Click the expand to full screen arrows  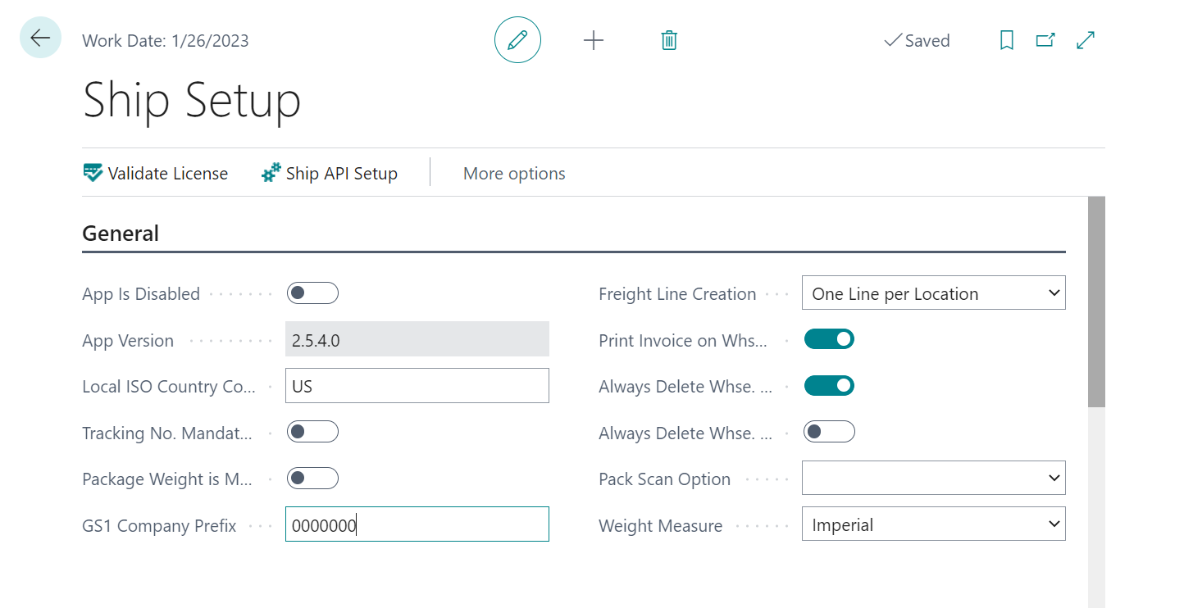[x=1086, y=40]
